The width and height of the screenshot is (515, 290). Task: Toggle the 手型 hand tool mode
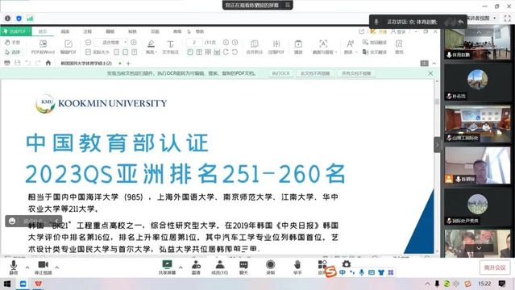[12, 43]
